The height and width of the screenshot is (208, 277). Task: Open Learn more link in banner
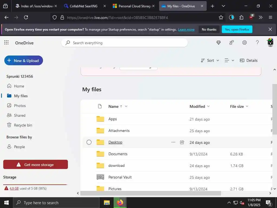coord(186,30)
